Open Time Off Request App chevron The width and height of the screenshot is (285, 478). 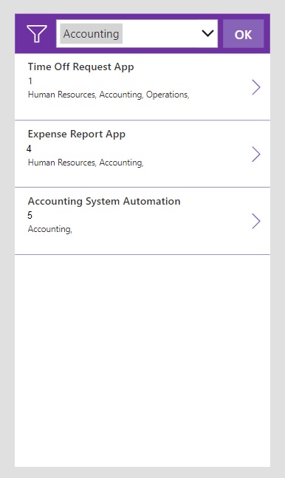pos(256,87)
